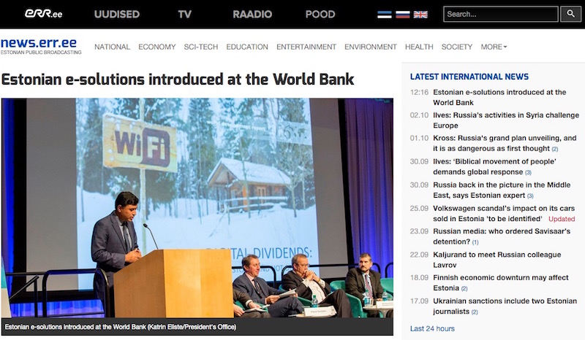The image size is (585, 340).
Task: Open the RAADIO top menu
Action: pyautogui.click(x=252, y=14)
